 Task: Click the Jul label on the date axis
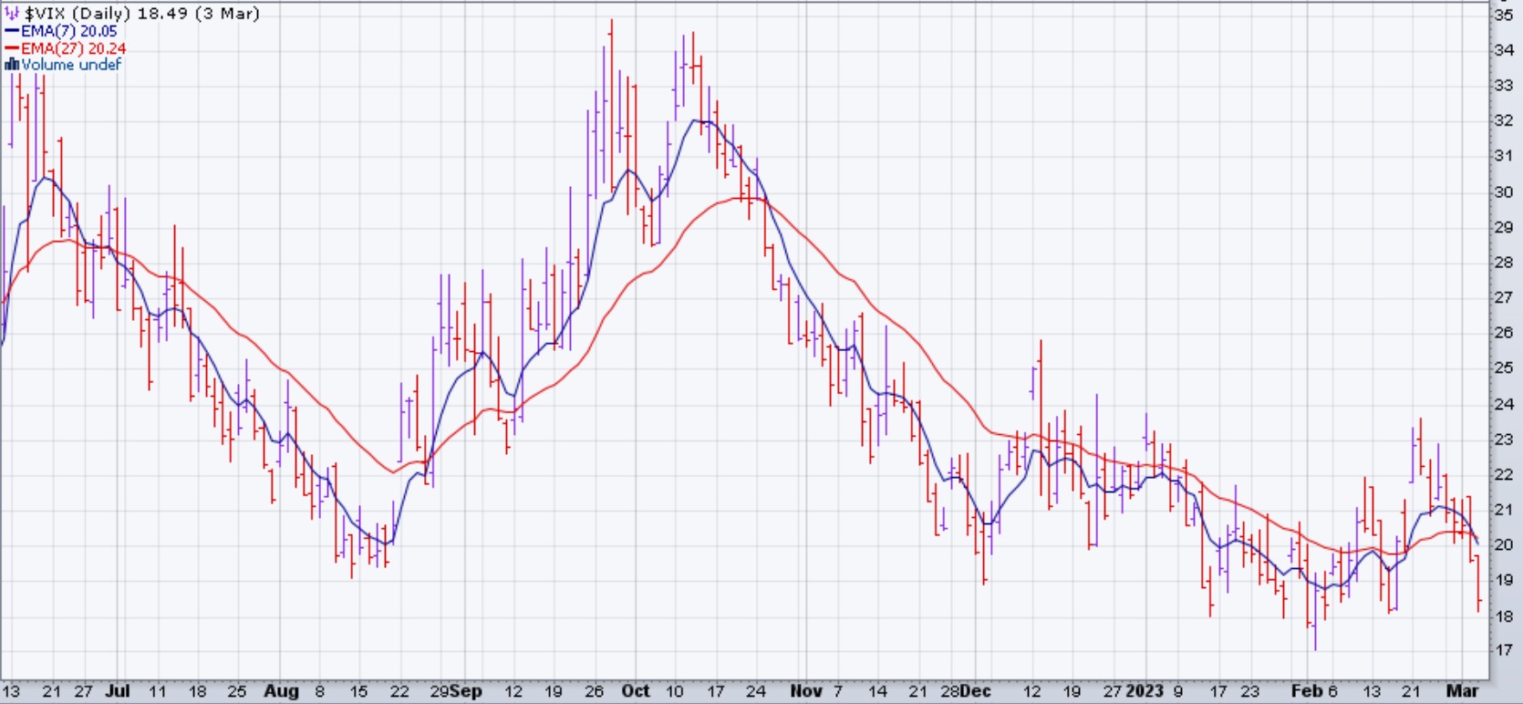pyautogui.click(x=117, y=691)
